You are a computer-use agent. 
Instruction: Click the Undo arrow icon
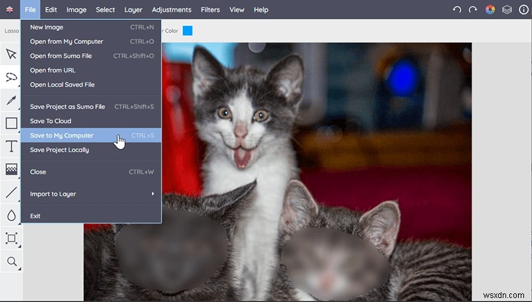(457, 9)
